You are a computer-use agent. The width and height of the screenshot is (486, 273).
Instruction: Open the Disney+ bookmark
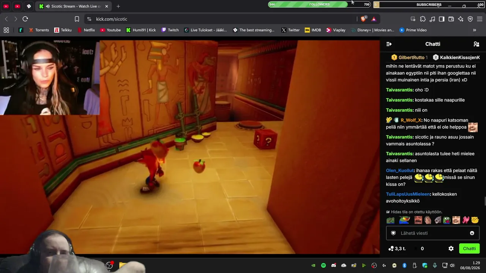372,30
